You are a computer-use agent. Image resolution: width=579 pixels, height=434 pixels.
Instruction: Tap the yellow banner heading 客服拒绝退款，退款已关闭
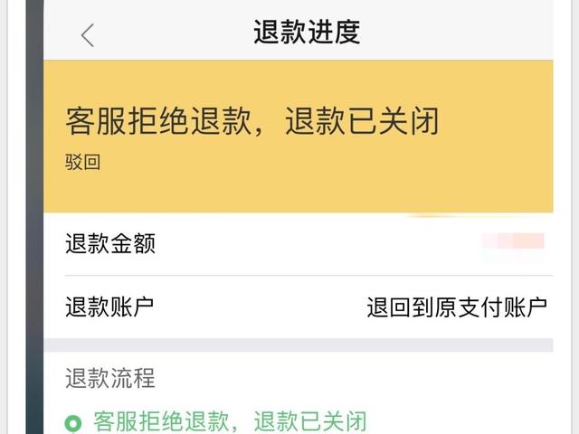point(252,121)
